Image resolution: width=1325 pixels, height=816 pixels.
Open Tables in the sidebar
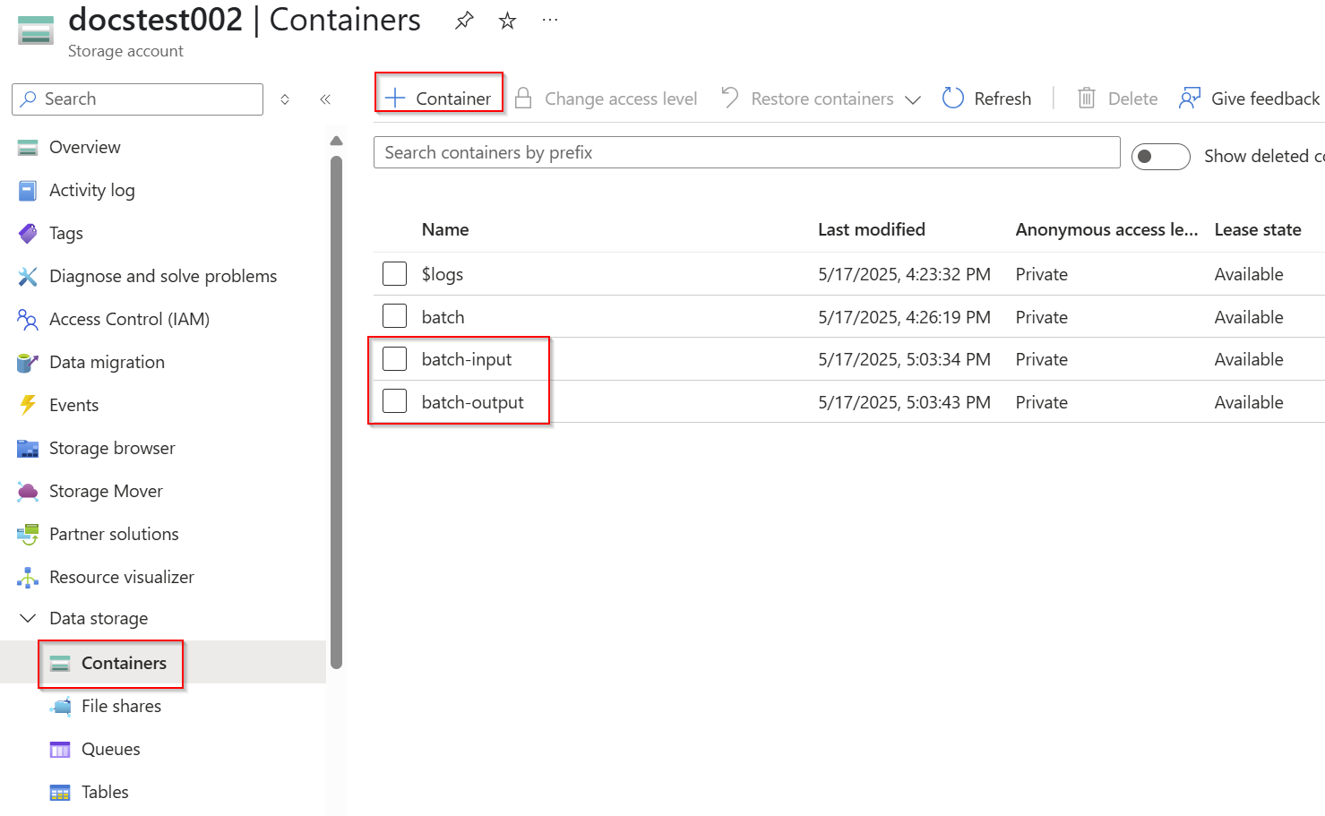pyautogui.click(x=105, y=793)
